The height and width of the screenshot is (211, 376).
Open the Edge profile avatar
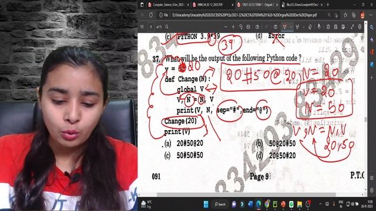pos(362,15)
